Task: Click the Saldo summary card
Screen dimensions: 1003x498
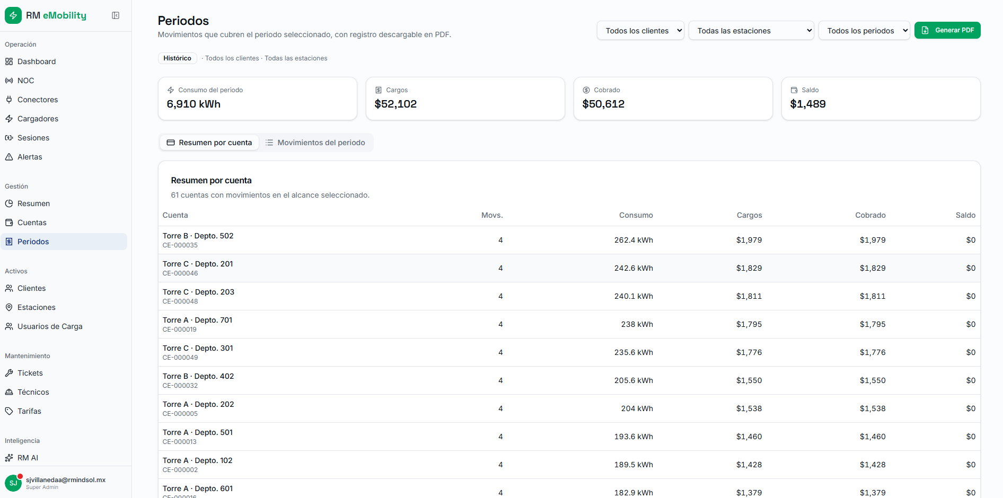Action: pos(881,99)
